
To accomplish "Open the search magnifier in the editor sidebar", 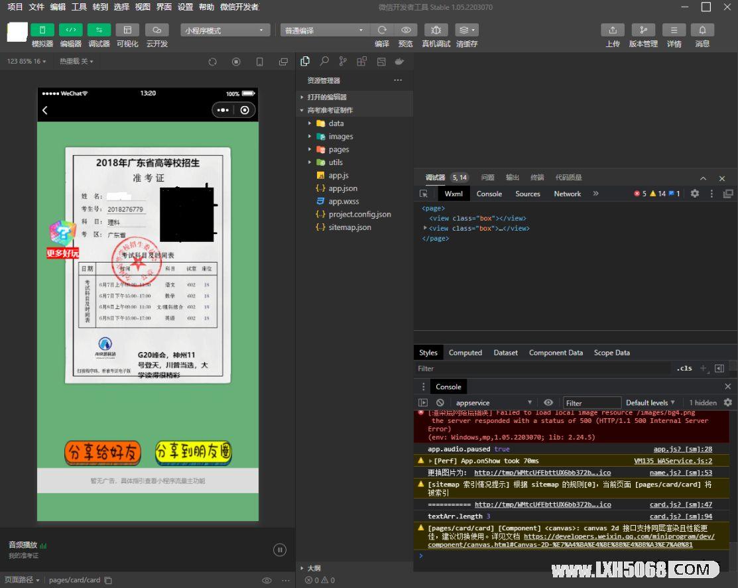I will [324, 61].
